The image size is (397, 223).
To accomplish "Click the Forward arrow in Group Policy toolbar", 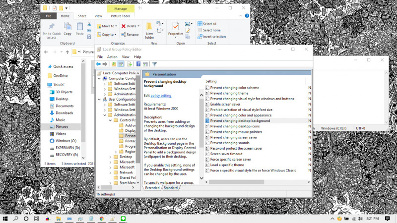I will pyautogui.click(x=105, y=64).
